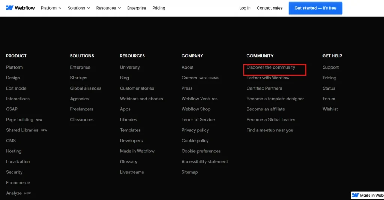Screen dimensions: 384x200
Task: Open the Privacy policy link
Action: [195, 130]
